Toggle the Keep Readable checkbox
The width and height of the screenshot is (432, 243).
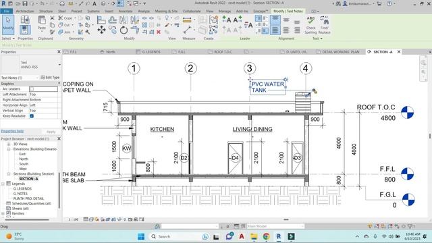32,116
